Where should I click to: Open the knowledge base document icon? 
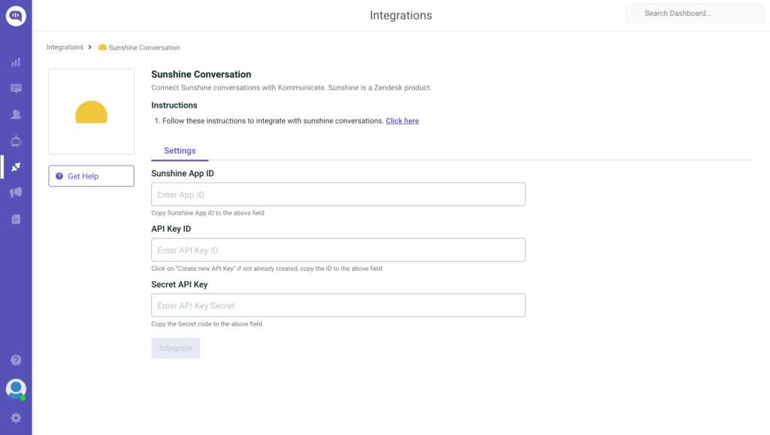(x=16, y=219)
